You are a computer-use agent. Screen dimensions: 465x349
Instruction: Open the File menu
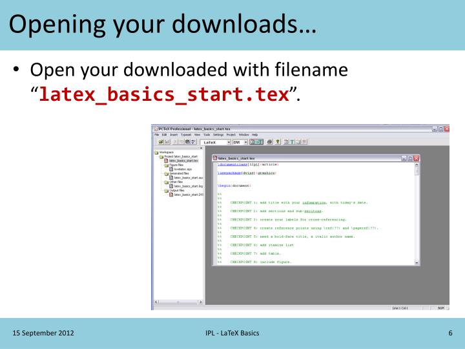[x=156, y=134]
